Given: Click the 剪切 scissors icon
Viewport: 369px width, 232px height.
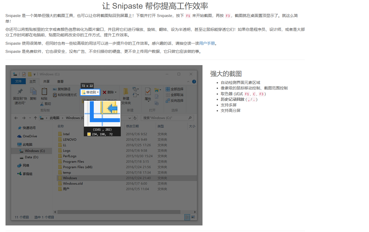Looking at the screenshot, I should (42, 104).
